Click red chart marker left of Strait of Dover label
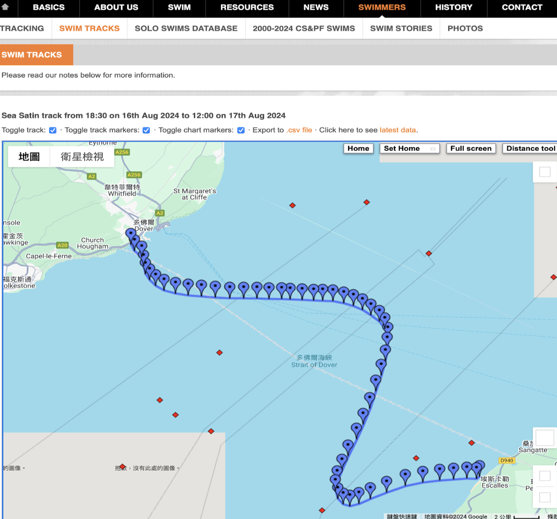This screenshot has width=557, height=519. [220, 353]
